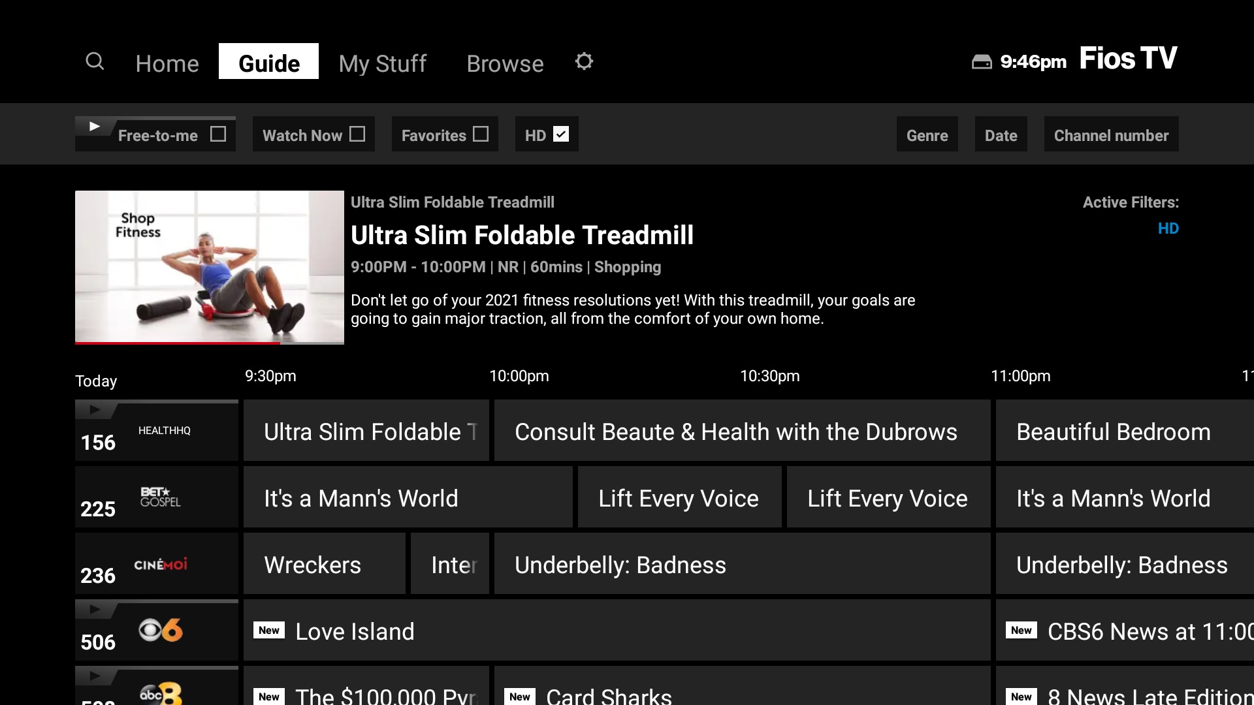This screenshot has height=705, width=1254.
Task: Tick the Watch Now checkbox
Action: [357, 134]
